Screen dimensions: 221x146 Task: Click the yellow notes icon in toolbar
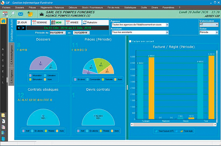(30, 14)
